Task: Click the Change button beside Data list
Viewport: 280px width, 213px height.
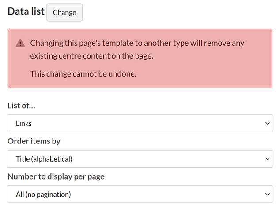Action: tap(64, 12)
